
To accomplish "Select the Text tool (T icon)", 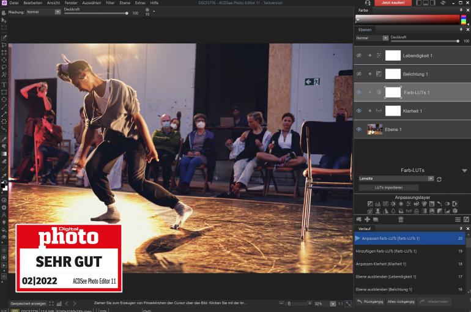I will pos(4,84).
